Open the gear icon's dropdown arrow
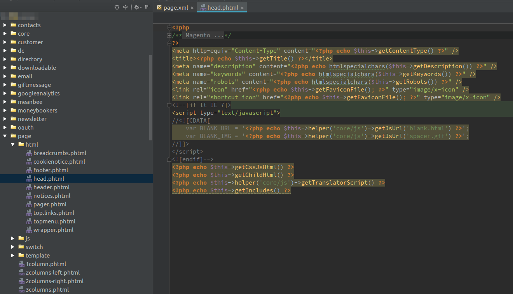The height and width of the screenshot is (294, 513). pos(140,7)
